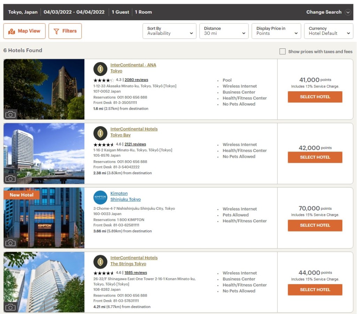
Task: Open the Currency Hotel Default dropdown
Action: click(328, 31)
